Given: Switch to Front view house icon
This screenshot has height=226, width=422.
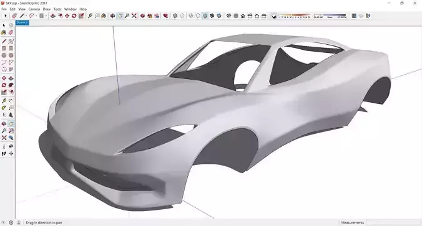Looking at the screenshot, I should point(243,16).
